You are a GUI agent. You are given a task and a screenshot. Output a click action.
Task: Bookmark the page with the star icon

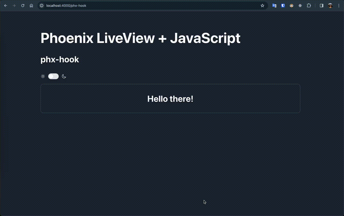(x=262, y=5)
